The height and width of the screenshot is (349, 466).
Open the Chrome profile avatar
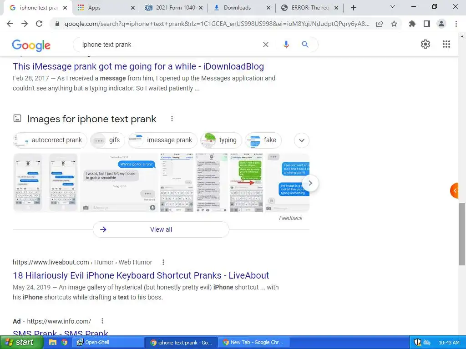[441, 24]
